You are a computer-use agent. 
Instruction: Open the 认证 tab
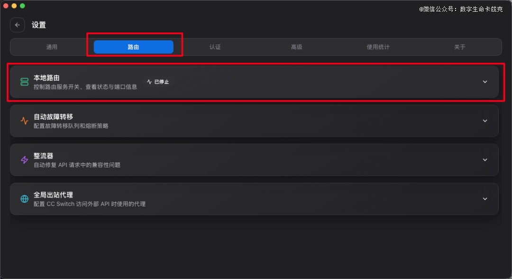pyautogui.click(x=215, y=47)
